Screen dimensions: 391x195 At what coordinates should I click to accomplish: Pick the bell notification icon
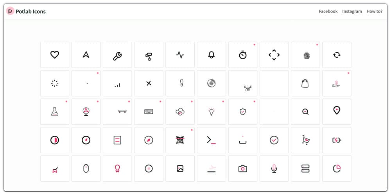(211, 55)
